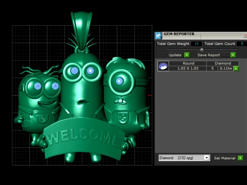Click the green arrow next to Set Material
This screenshot has width=247, height=185.
(x=240, y=158)
